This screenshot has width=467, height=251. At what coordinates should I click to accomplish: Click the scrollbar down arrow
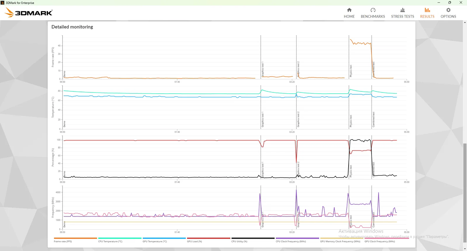465,249
